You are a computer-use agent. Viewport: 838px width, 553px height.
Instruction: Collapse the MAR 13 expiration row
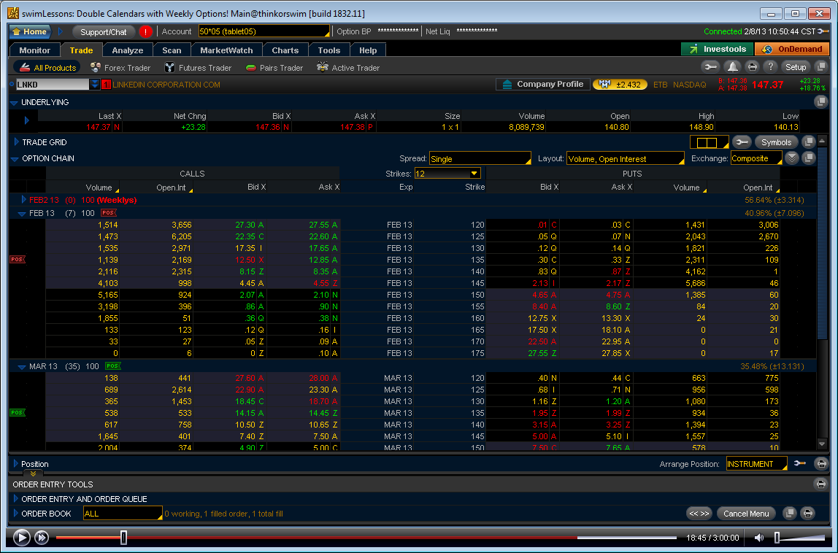pos(22,367)
